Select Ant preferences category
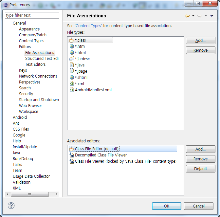Image resolution: width=220 pixels, height=217 pixels. coord(16,123)
